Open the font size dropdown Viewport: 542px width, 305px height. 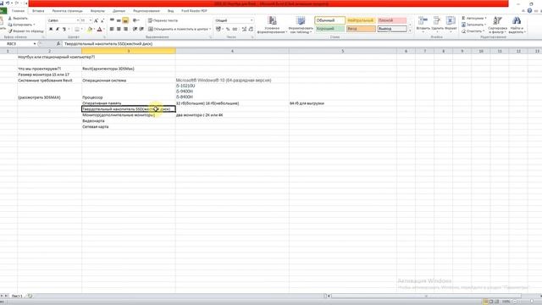[91, 20]
